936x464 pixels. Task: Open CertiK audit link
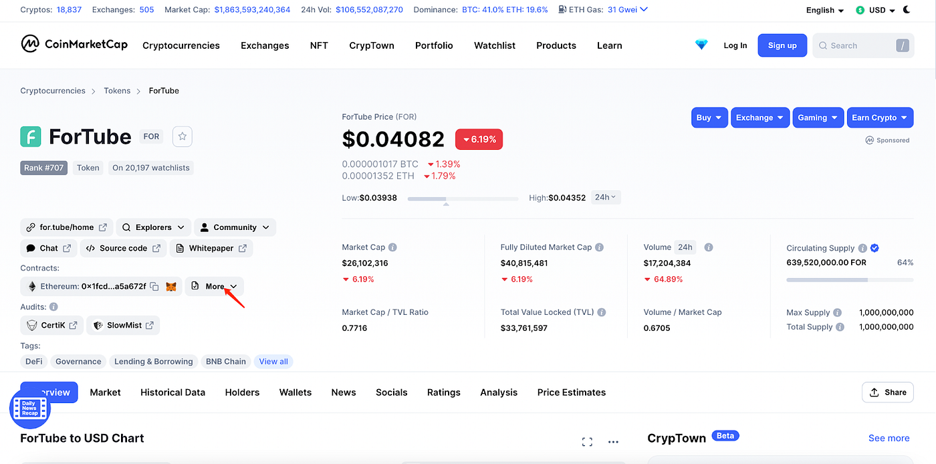click(51, 326)
